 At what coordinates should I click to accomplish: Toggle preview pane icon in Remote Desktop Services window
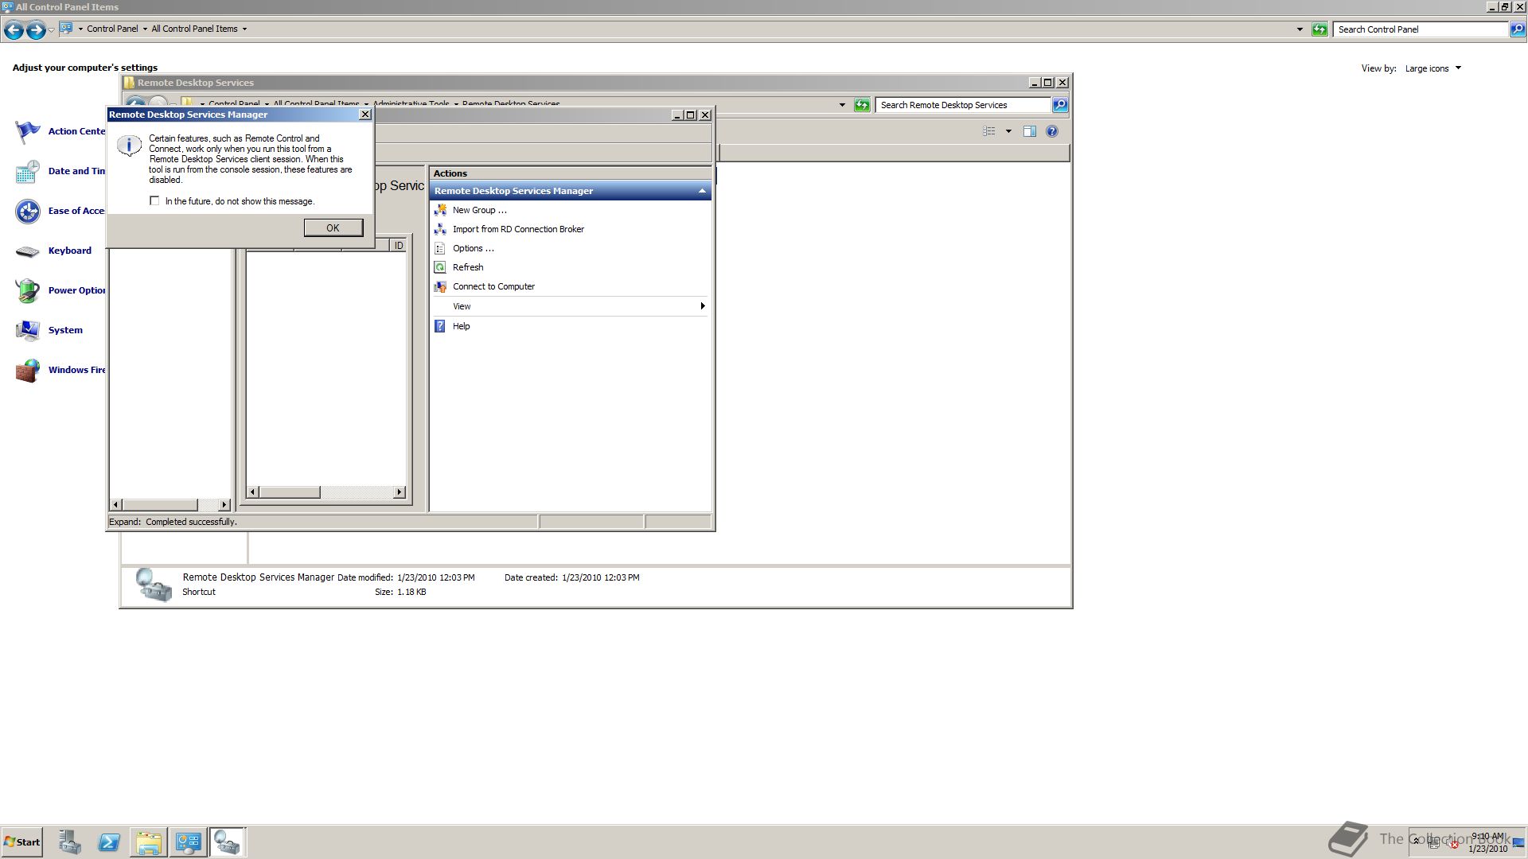[x=1029, y=131]
